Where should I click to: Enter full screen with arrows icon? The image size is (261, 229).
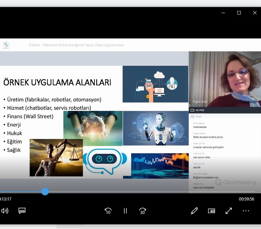click(229, 211)
